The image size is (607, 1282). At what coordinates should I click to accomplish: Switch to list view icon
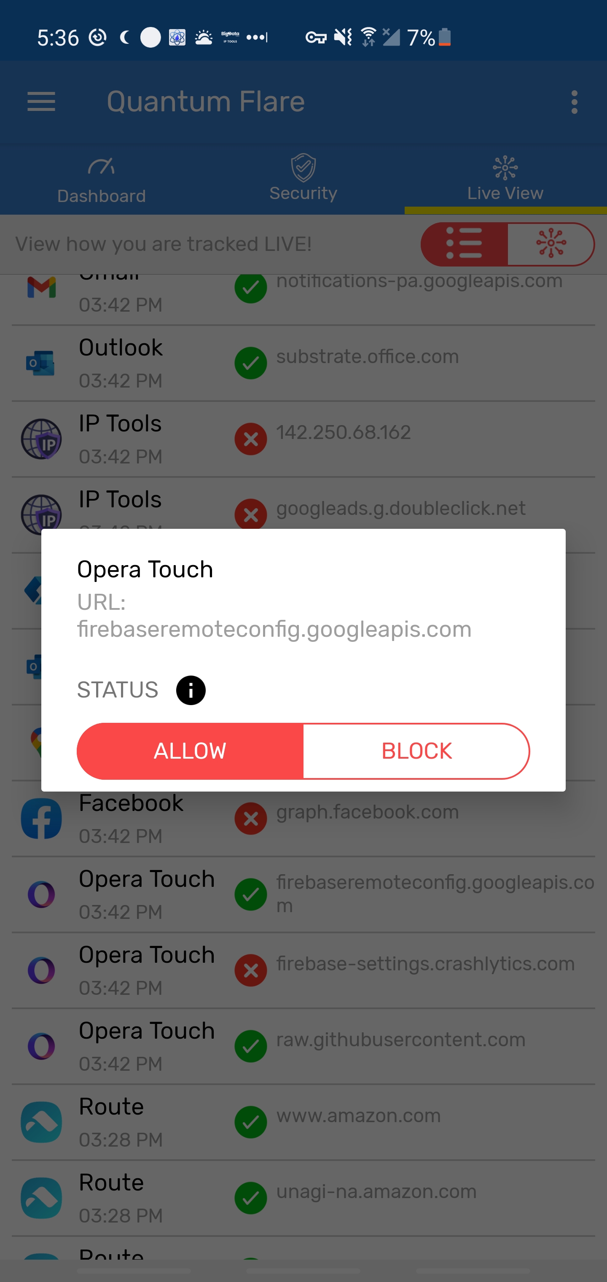[464, 244]
